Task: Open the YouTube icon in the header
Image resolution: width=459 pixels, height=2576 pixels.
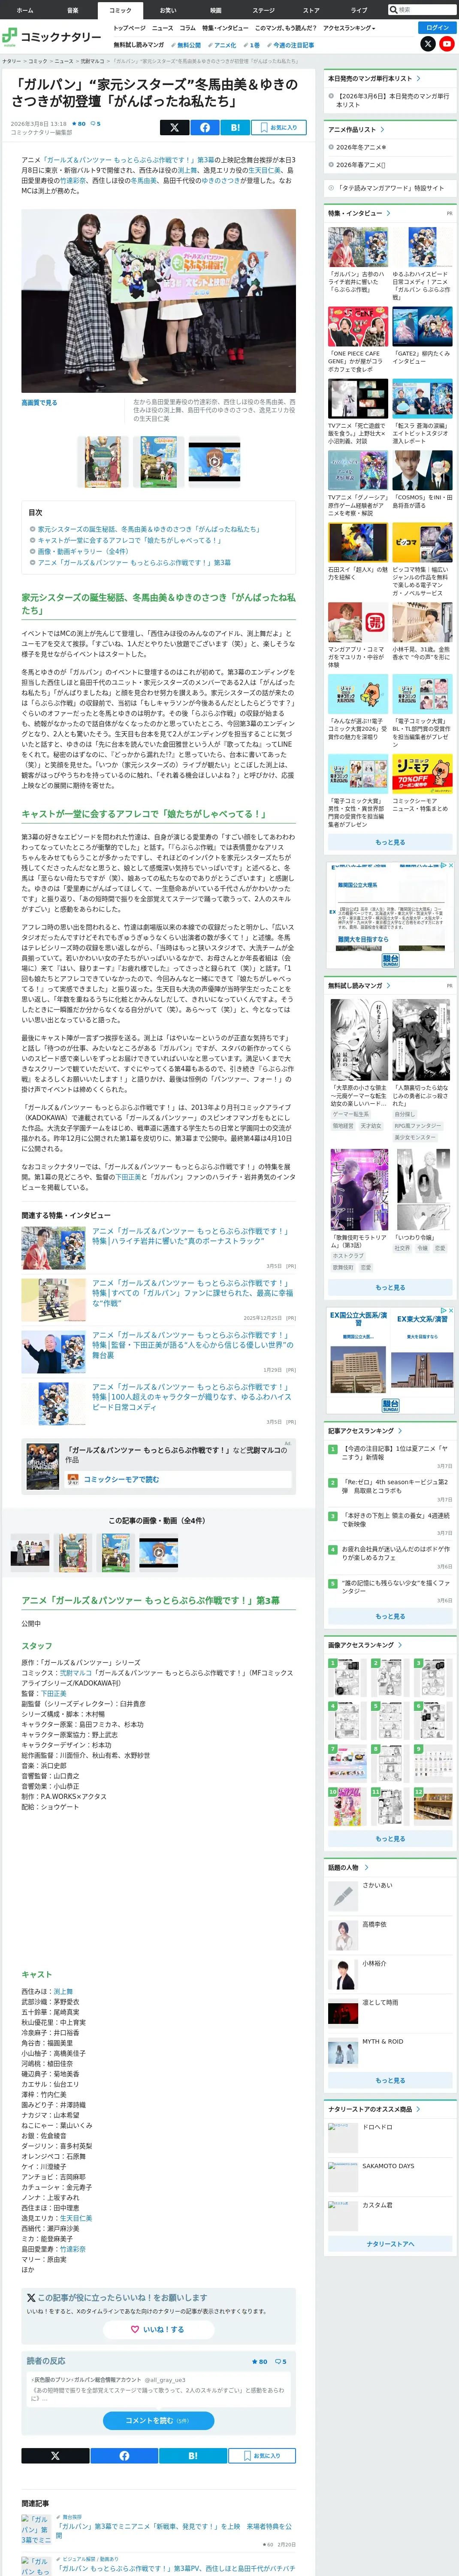Action: pyautogui.click(x=447, y=44)
